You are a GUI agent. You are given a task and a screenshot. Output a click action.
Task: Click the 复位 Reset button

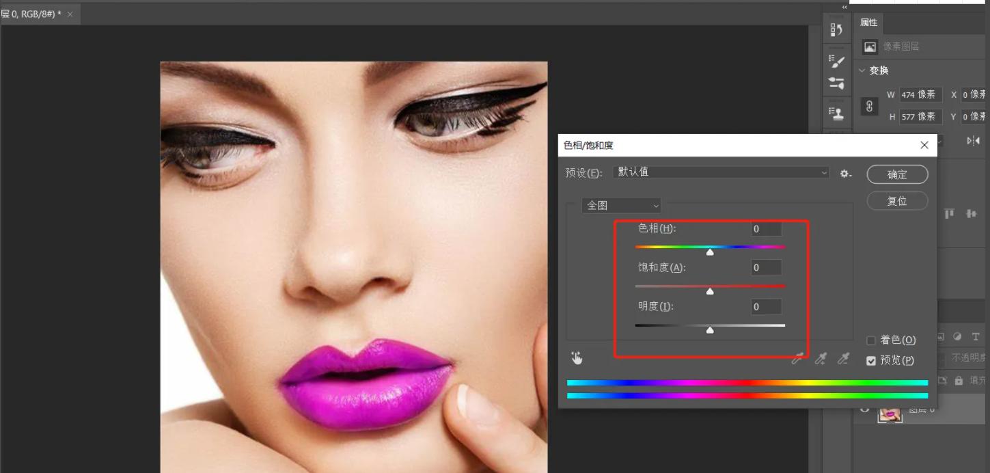tap(898, 201)
